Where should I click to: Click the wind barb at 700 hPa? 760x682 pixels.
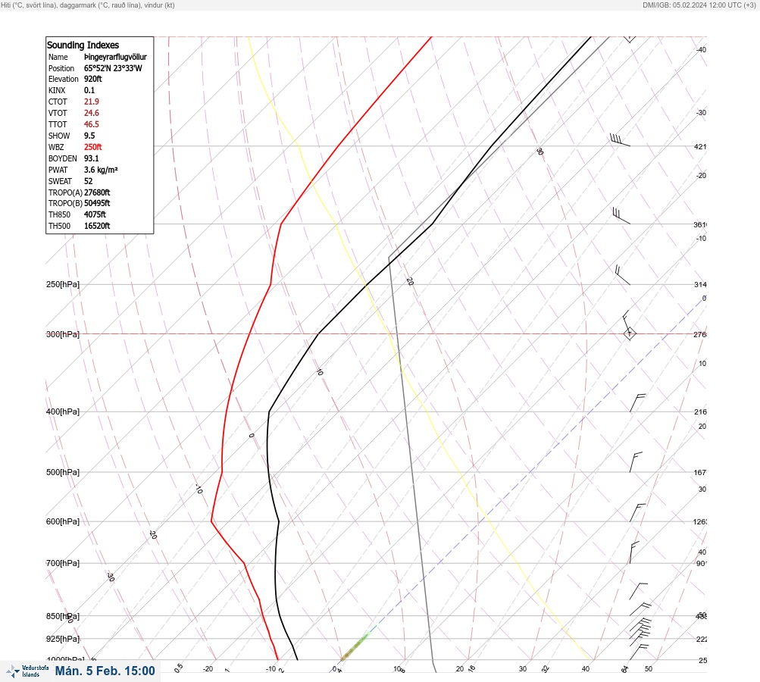(634, 552)
